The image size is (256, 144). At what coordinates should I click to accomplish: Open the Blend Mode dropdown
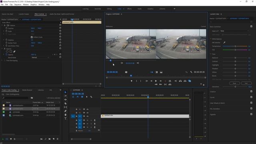(40, 58)
